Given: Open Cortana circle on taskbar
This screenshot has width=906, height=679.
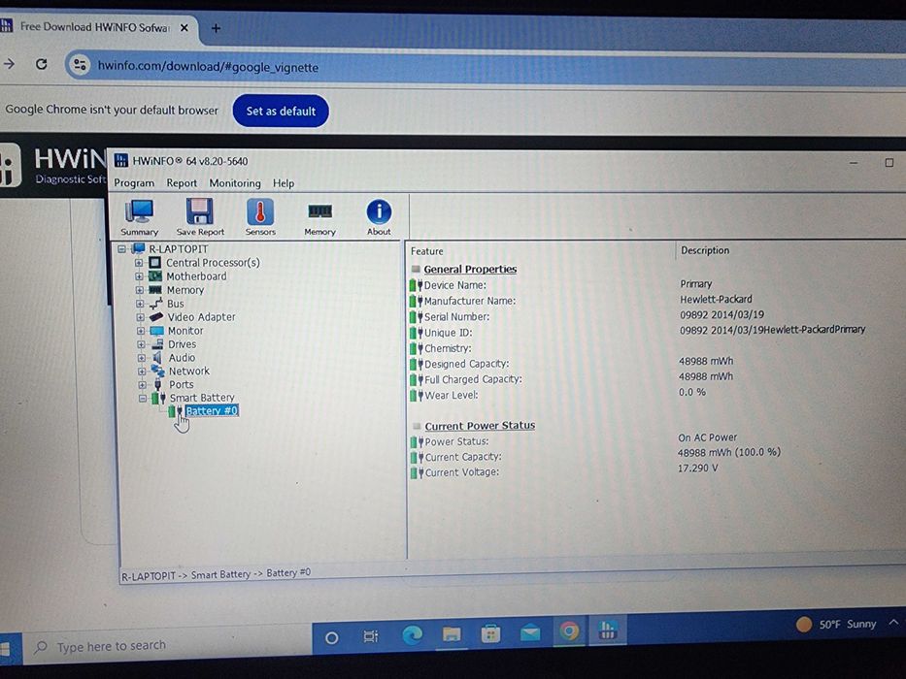Looking at the screenshot, I should click(x=332, y=638).
